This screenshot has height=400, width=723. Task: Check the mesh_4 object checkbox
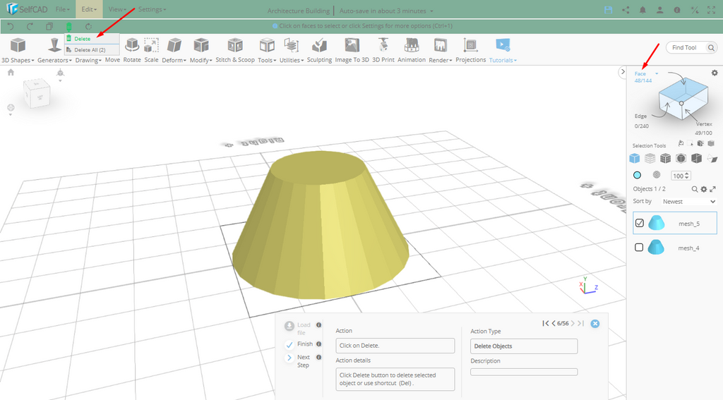[x=639, y=248]
